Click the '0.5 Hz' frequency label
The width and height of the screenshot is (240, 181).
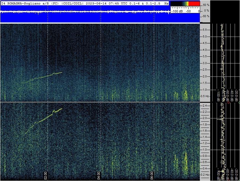pyautogui.click(x=205, y=96)
